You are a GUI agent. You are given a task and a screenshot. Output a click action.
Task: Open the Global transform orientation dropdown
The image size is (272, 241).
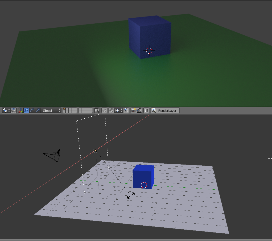pos(51,110)
